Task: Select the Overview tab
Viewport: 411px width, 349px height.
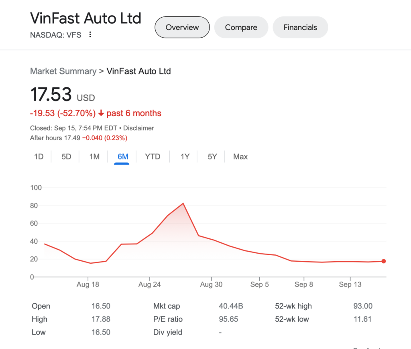Action: click(x=182, y=27)
